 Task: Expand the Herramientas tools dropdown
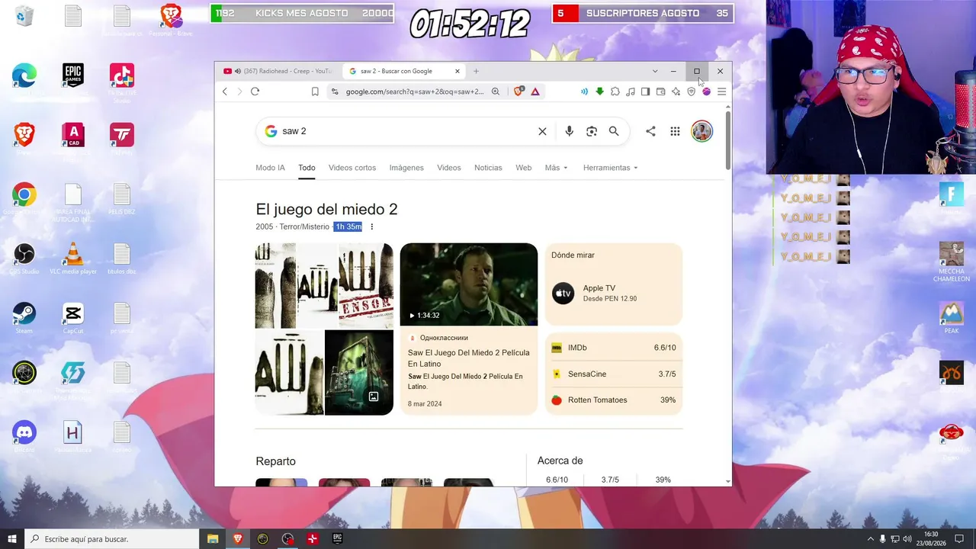pos(610,168)
